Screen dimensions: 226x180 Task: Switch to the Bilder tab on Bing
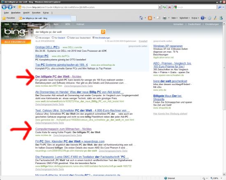(x=16, y=24)
